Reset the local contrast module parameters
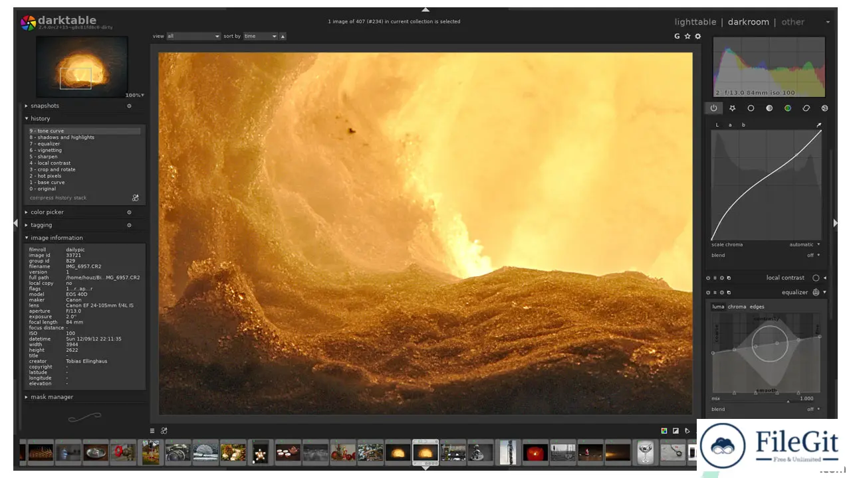Screen dimensions: 851x478 coord(721,278)
